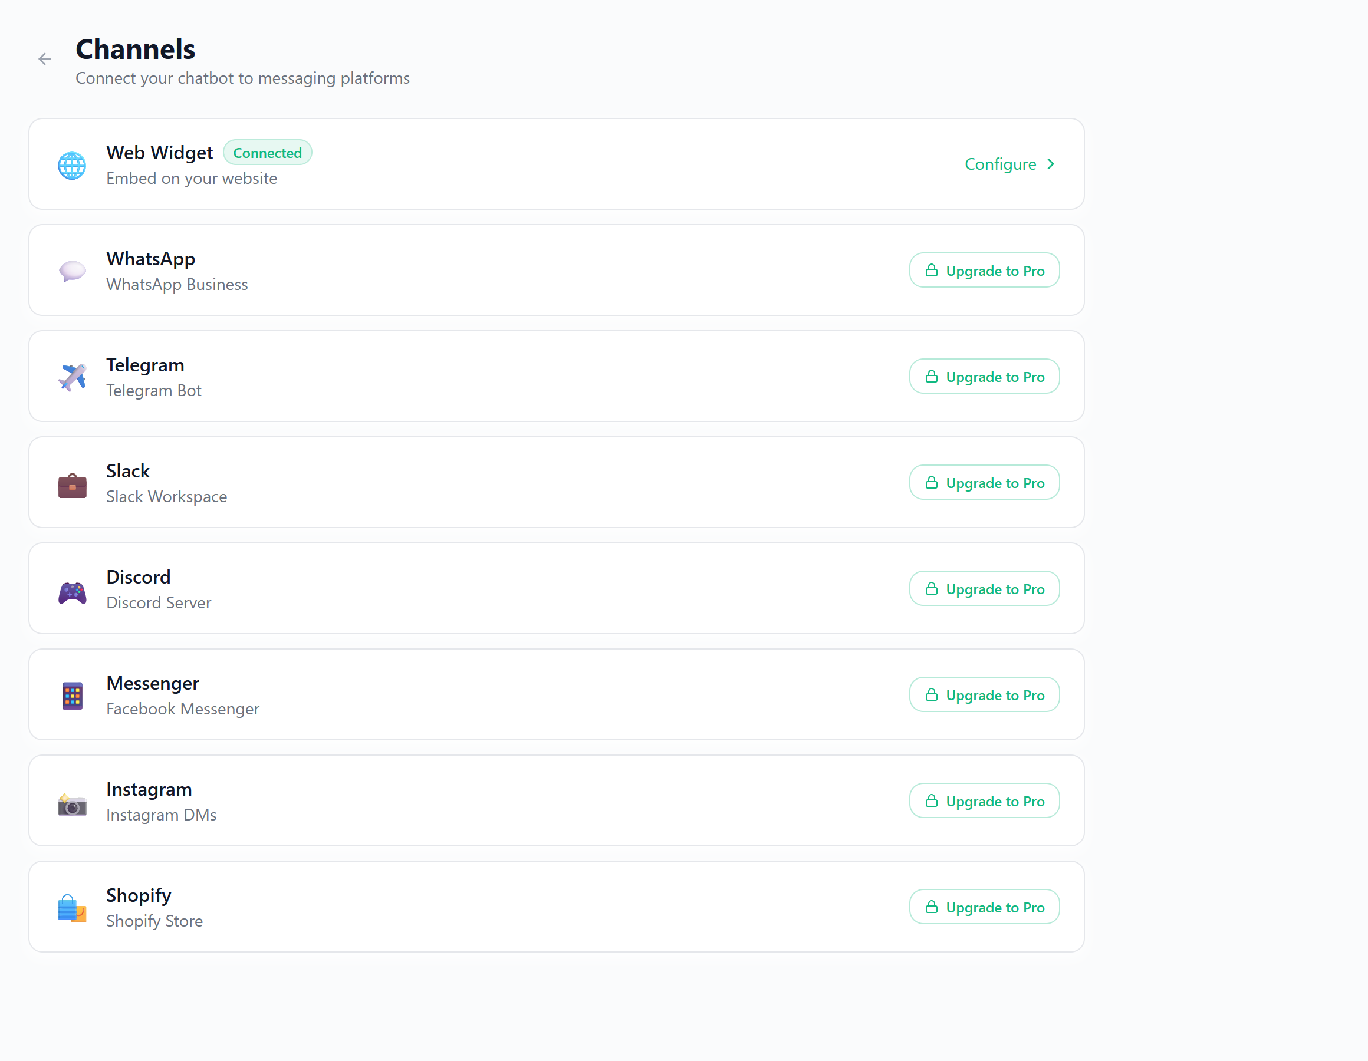This screenshot has width=1368, height=1061.
Task: Click the Instagram camera icon
Action: (72, 804)
